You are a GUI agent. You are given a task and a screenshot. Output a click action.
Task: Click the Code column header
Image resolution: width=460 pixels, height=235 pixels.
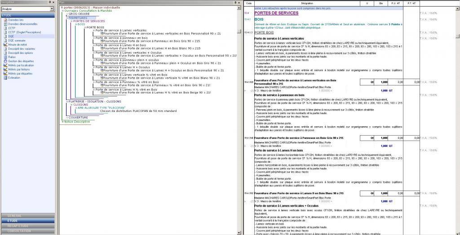[249, 3]
